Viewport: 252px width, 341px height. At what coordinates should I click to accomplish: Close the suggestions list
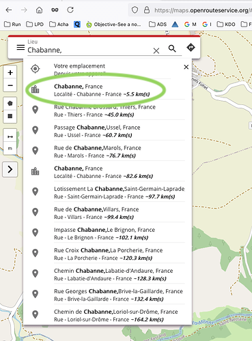[x=186, y=67]
